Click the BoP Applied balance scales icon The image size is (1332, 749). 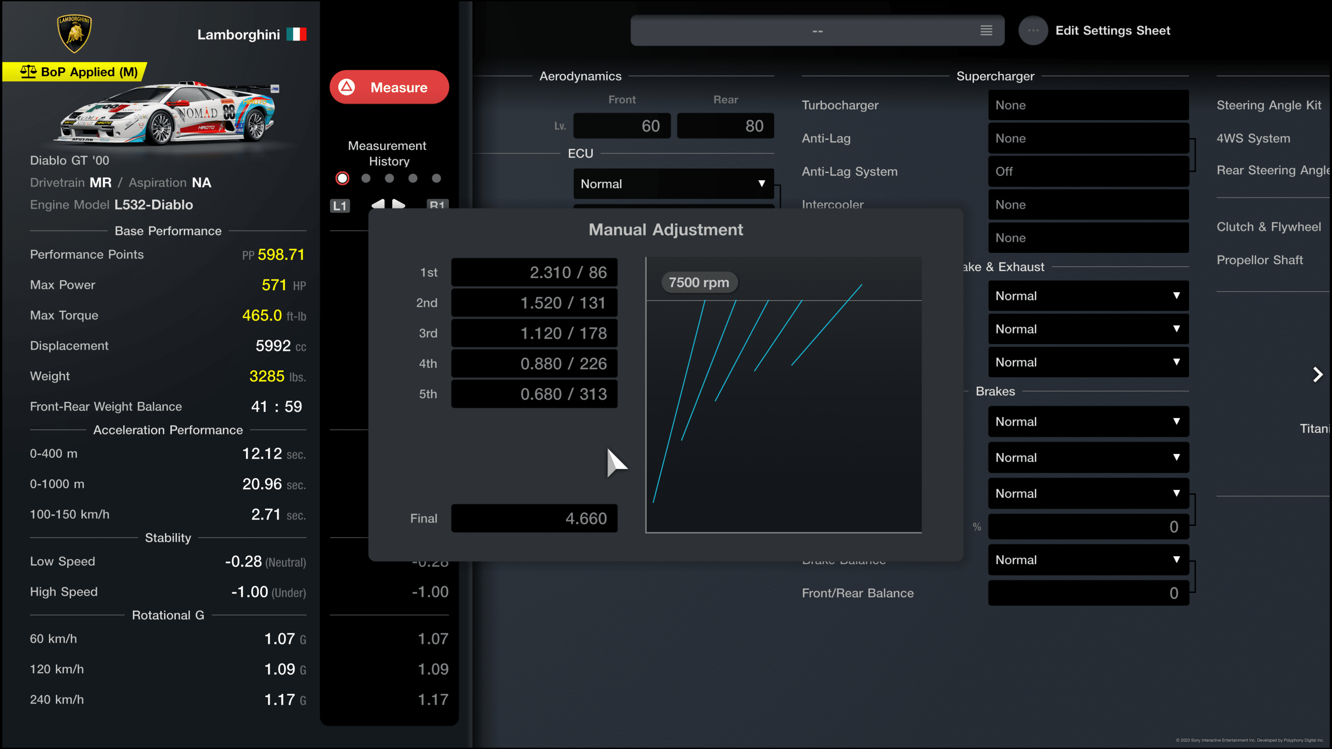tap(28, 71)
